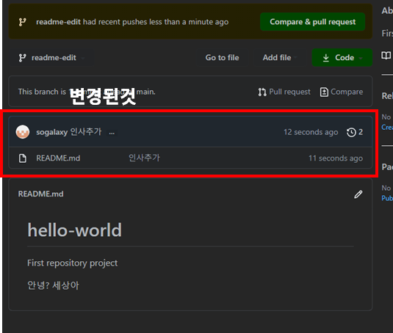Click the 12 seconds ago commit time
This screenshot has width=393, height=333.
311,132
